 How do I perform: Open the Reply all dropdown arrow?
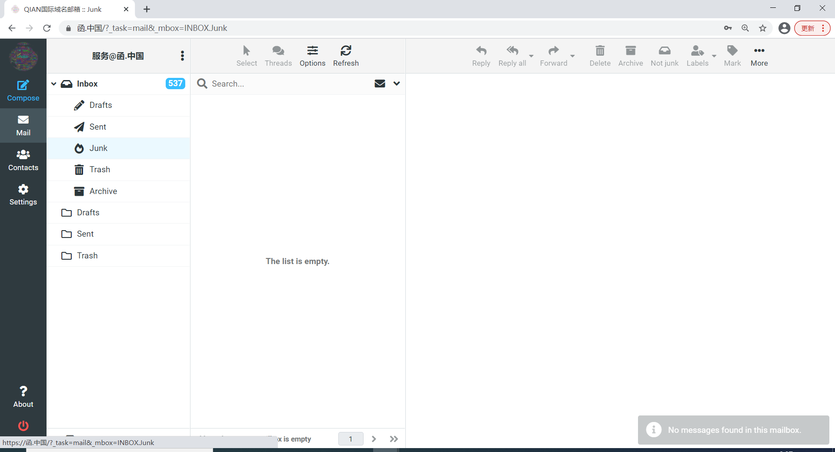tap(531, 56)
